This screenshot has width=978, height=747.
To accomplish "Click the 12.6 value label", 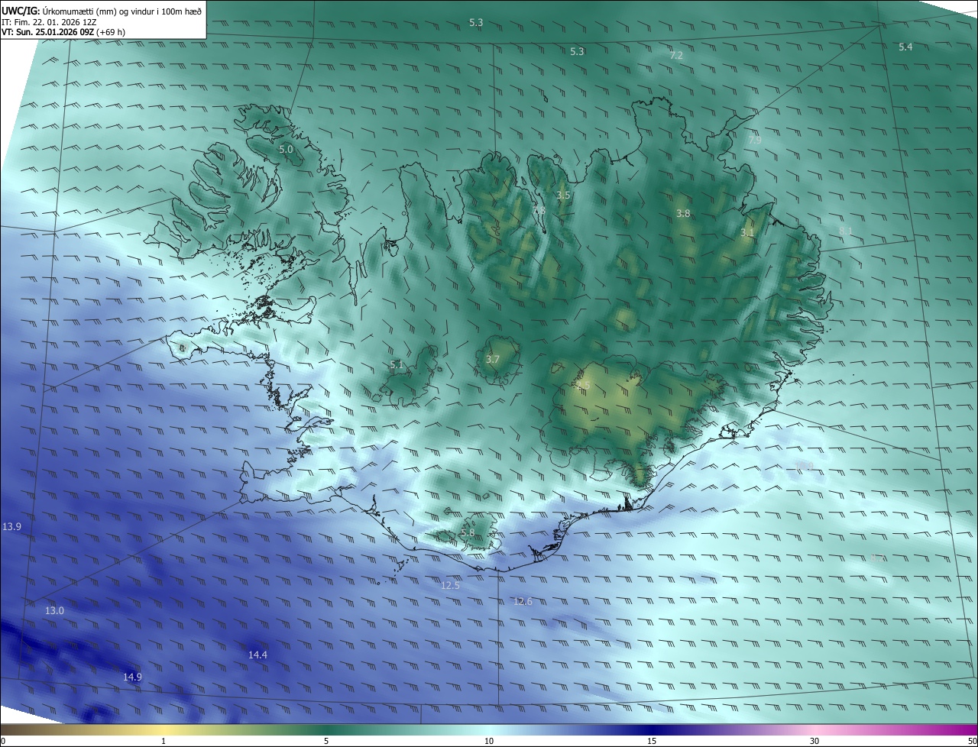I will (523, 602).
